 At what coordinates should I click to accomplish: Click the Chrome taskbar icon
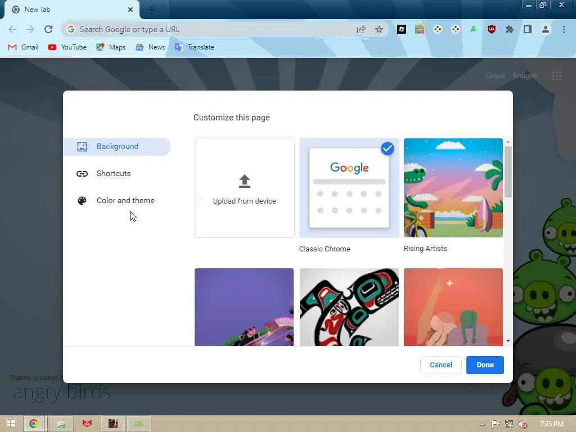tap(34, 424)
